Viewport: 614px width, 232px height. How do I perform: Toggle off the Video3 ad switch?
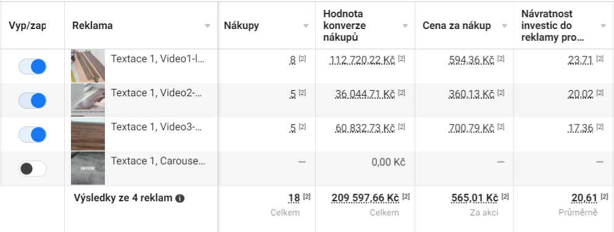(x=33, y=135)
